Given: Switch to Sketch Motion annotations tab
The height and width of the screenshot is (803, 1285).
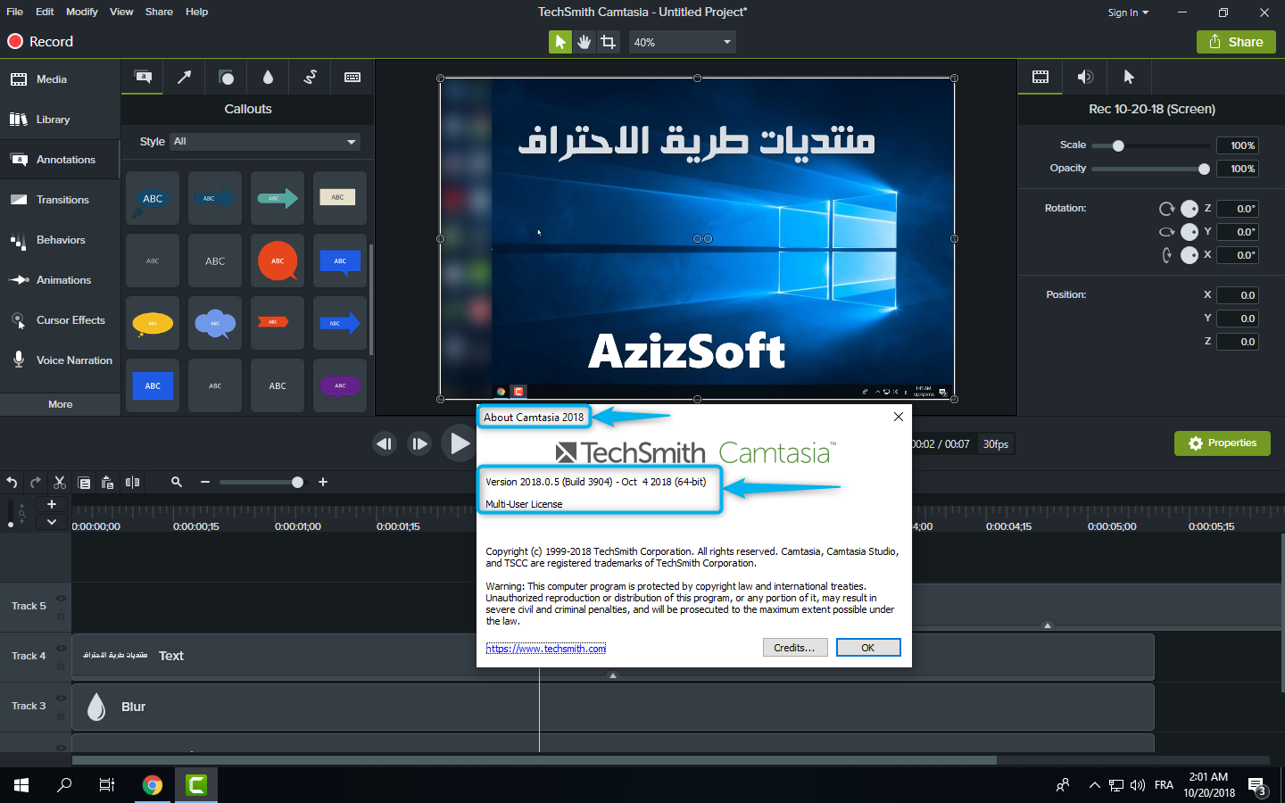Looking at the screenshot, I should (x=310, y=78).
